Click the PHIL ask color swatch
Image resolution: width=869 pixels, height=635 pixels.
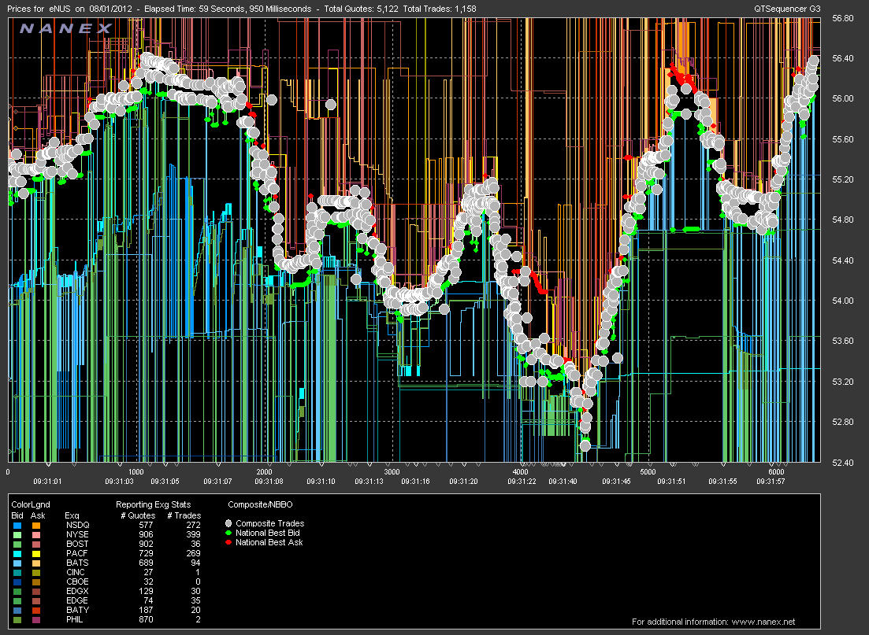click(x=36, y=619)
